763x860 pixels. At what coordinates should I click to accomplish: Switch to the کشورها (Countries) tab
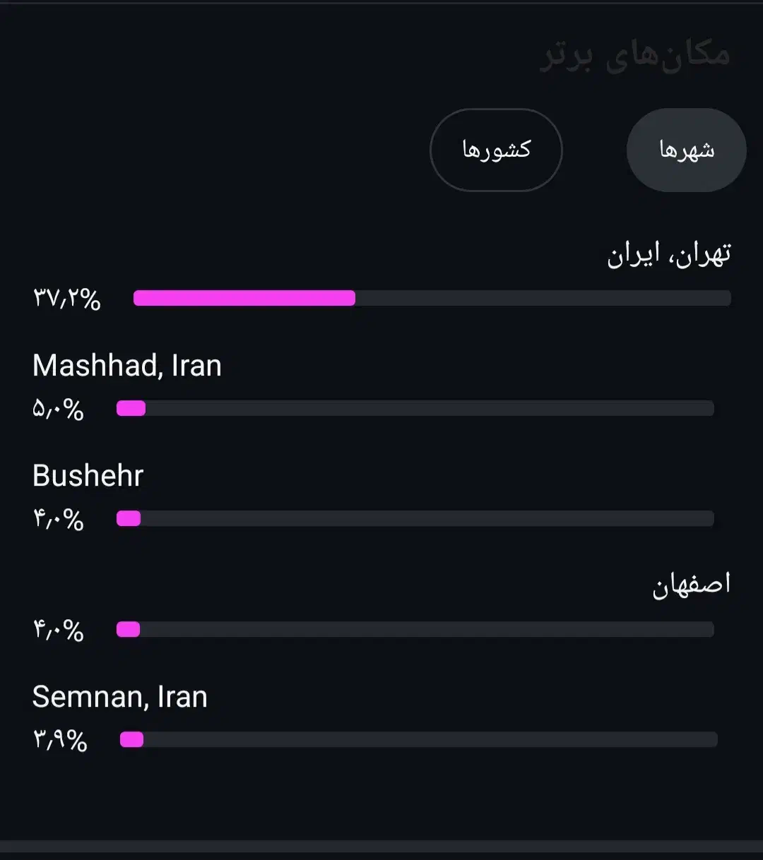[x=496, y=150]
